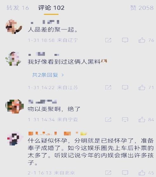This screenshot has width=156, height=177.
Task: Reply to the comment '人品差的聚一起'
Action: 125,40
